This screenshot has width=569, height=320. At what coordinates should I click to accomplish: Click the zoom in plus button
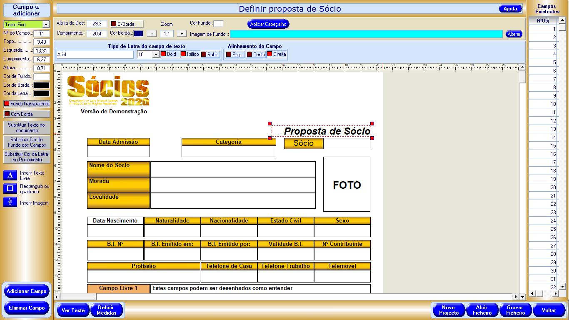coord(181,33)
